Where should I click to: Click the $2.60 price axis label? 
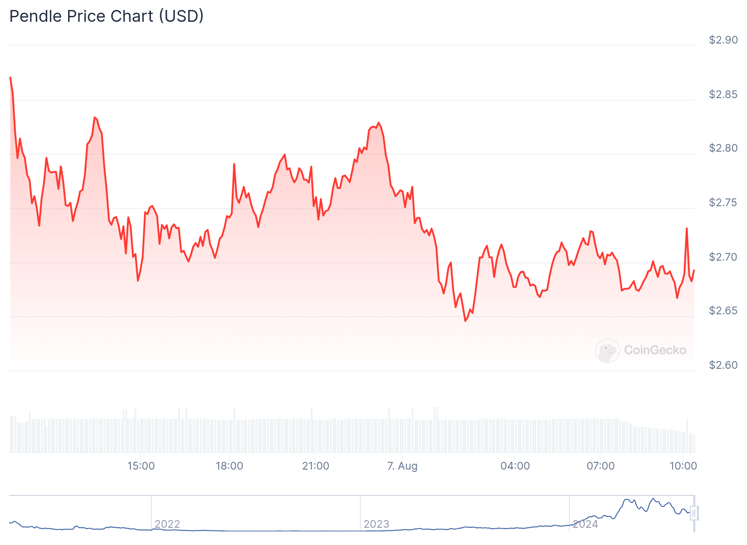tap(723, 365)
